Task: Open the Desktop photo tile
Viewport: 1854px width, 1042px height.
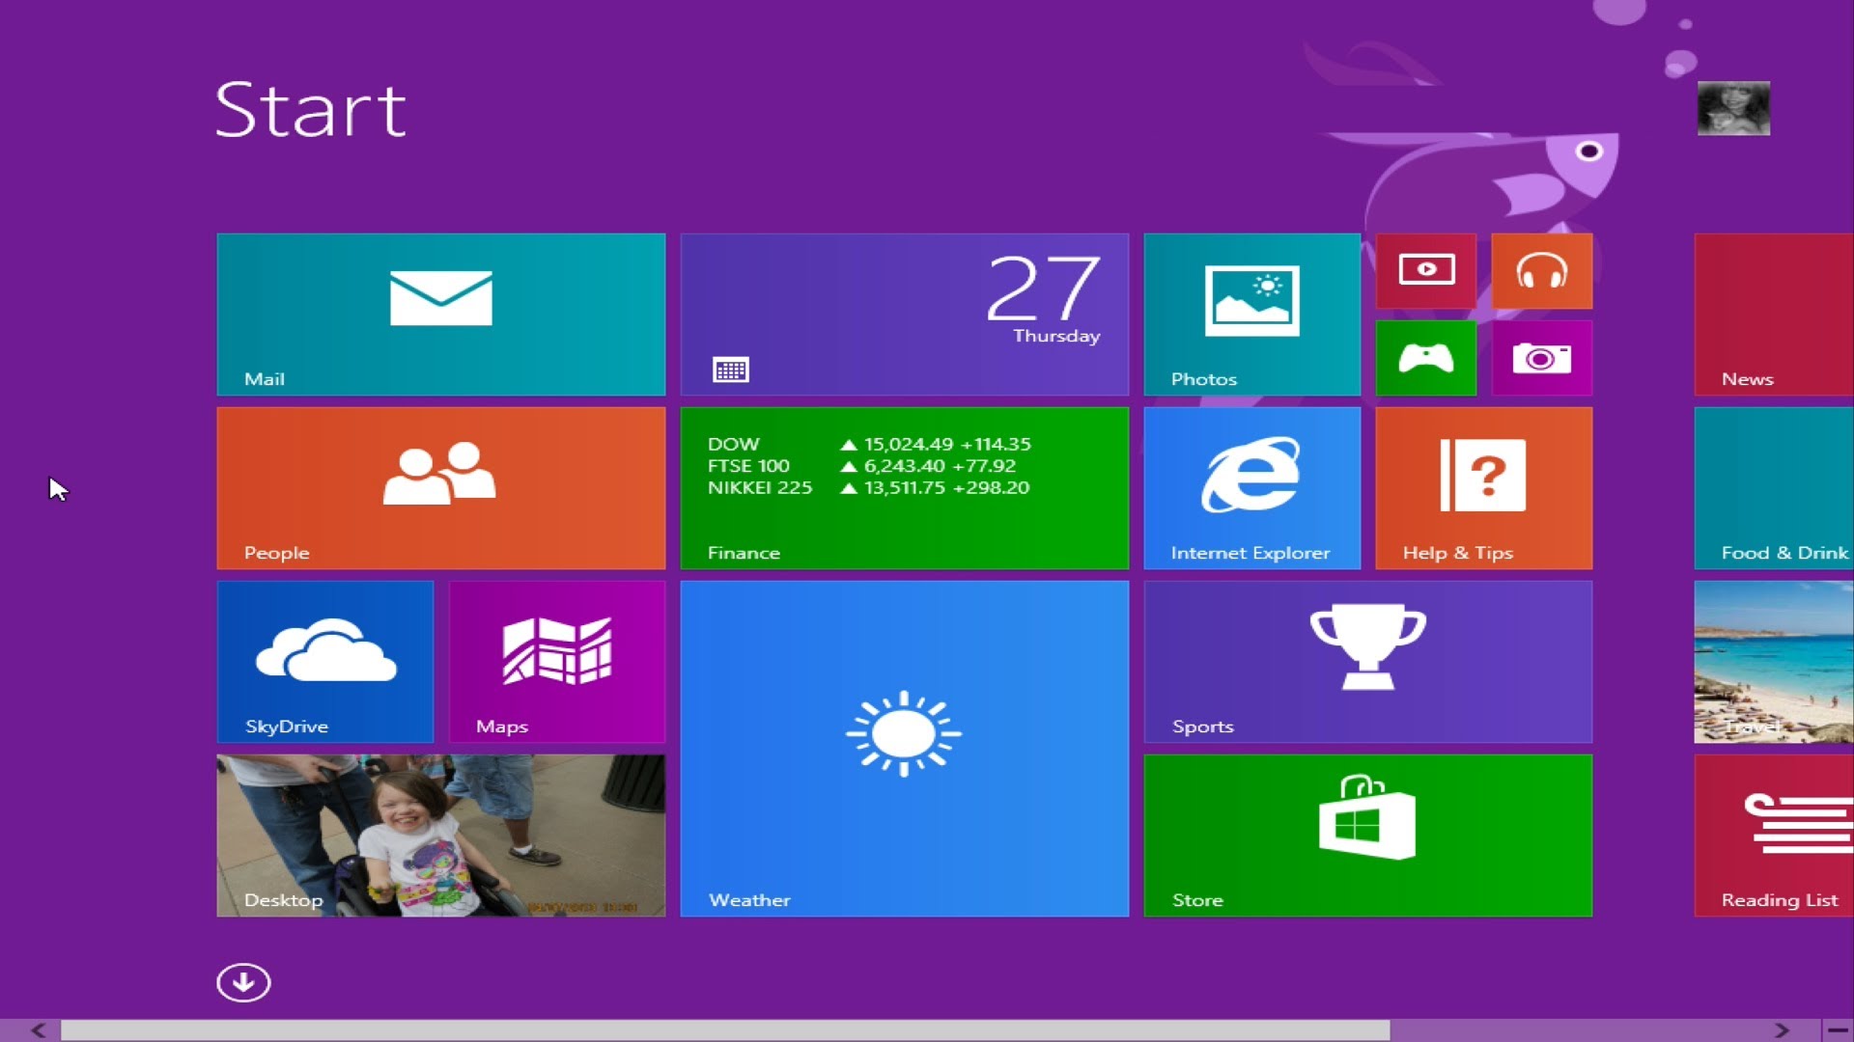Action: (440, 835)
